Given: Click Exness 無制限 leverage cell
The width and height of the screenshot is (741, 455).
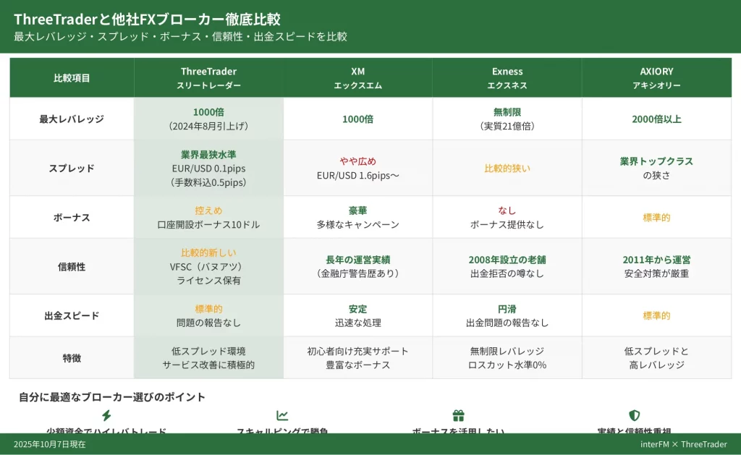Looking at the screenshot, I should click(507, 119).
